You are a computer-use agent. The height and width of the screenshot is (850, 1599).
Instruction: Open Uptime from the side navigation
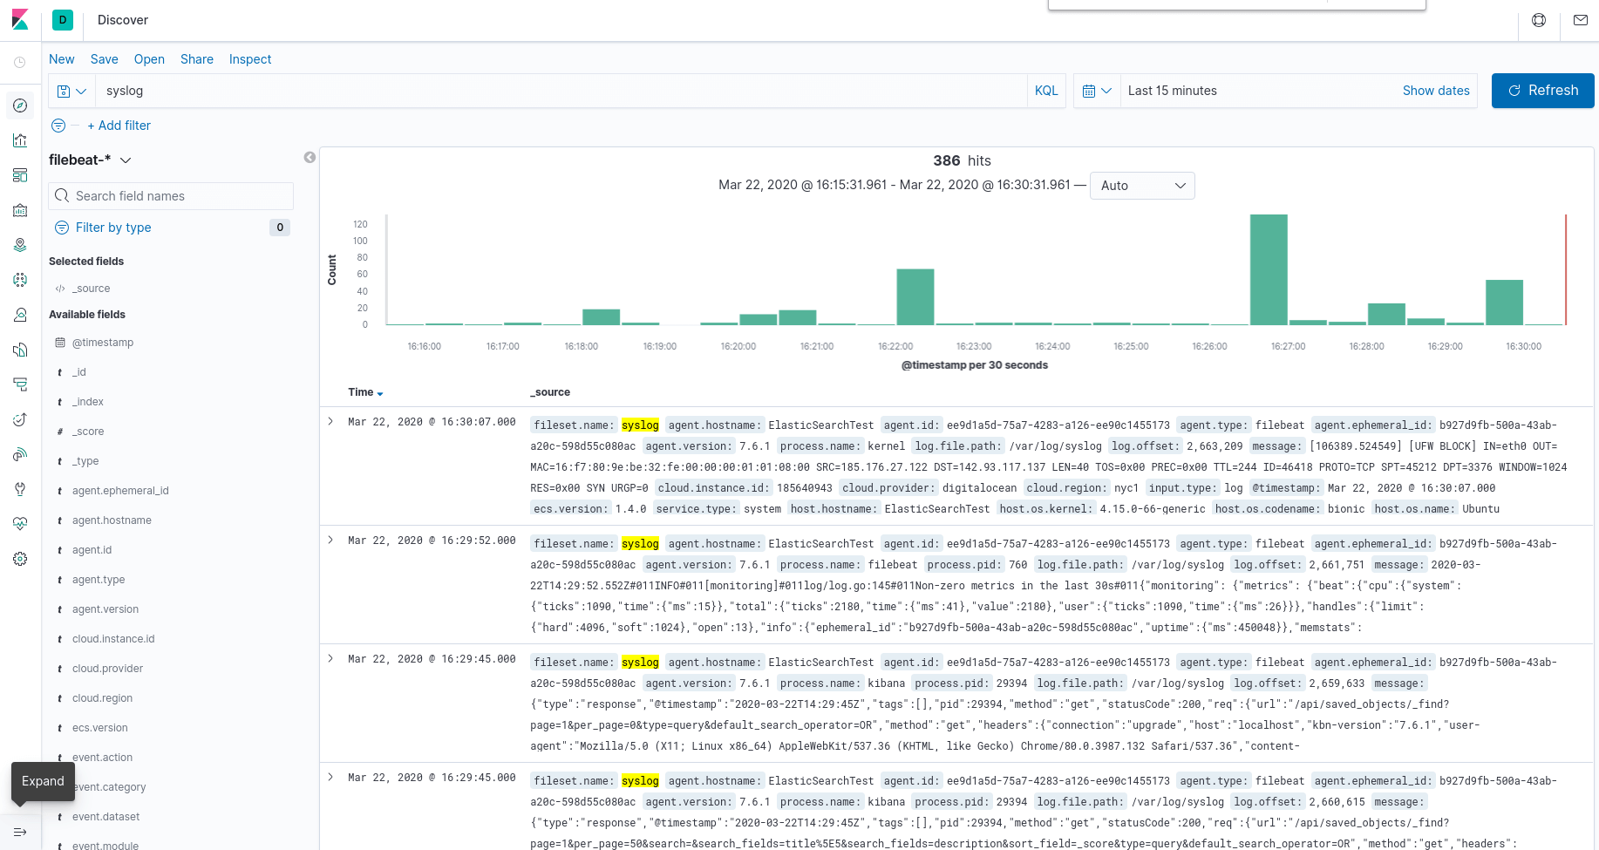tap(20, 419)
